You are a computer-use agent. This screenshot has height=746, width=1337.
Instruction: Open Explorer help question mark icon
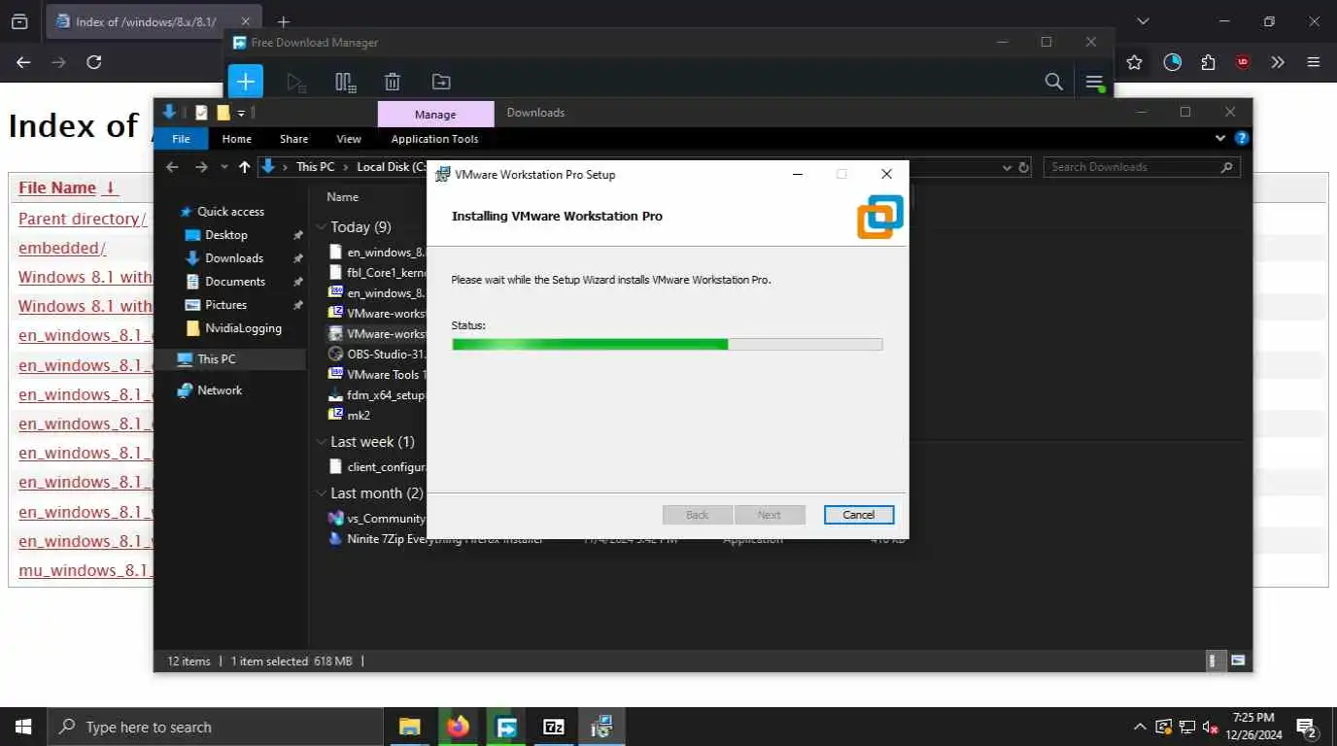pyautogui.click(x=1241, y=139)
